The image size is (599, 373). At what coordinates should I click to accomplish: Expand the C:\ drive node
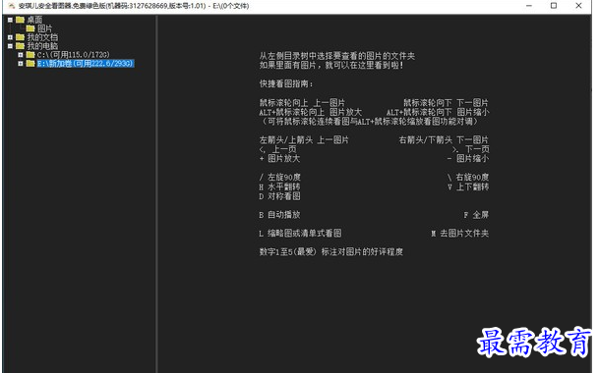21,55
